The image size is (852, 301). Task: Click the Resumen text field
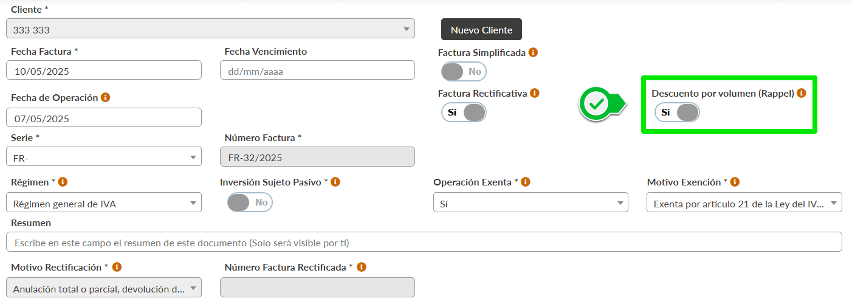pos(424,241)
